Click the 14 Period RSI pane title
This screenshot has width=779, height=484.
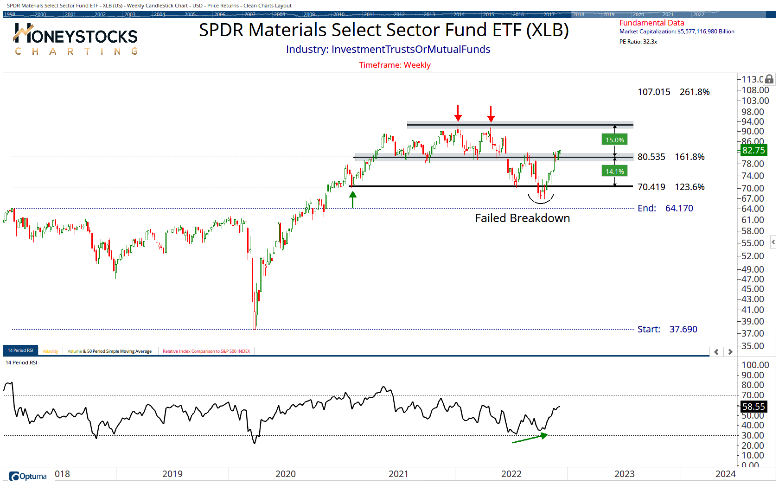coord(21,363)
